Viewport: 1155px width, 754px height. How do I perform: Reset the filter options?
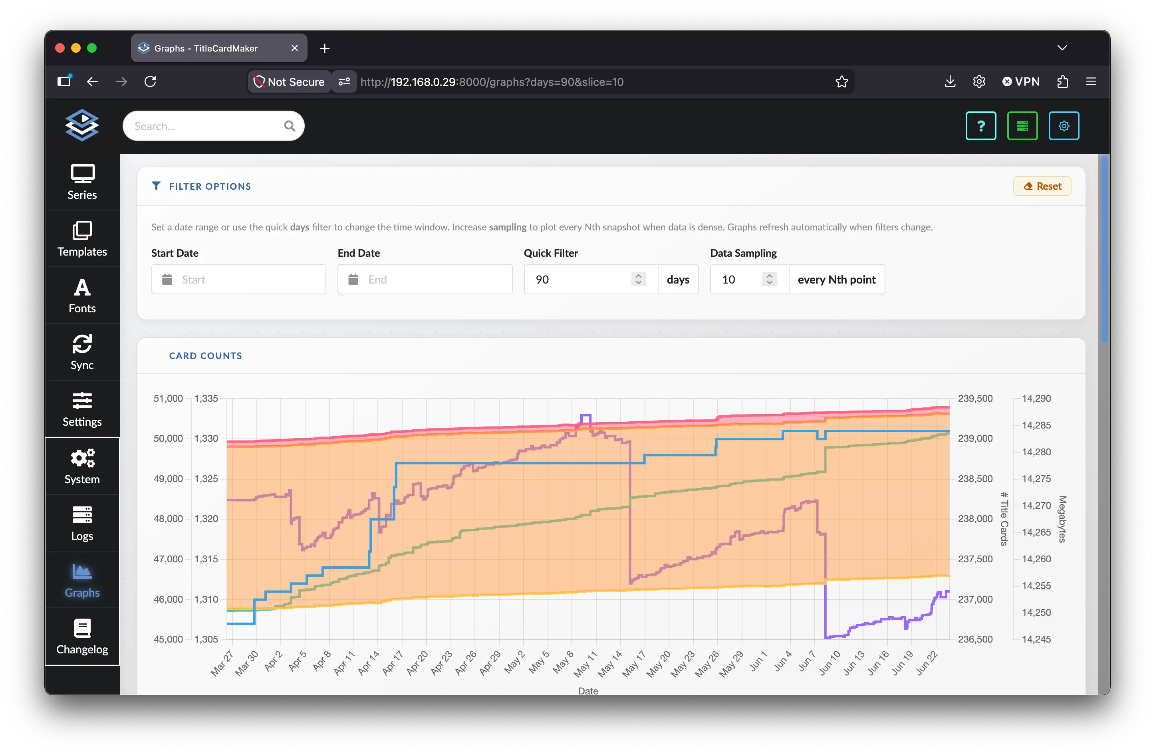point(1042,187)
